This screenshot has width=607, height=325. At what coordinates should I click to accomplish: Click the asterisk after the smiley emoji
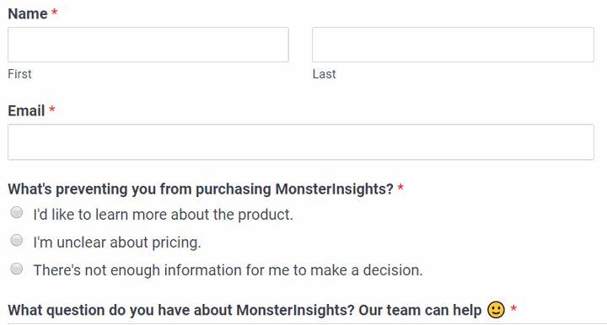513,308
